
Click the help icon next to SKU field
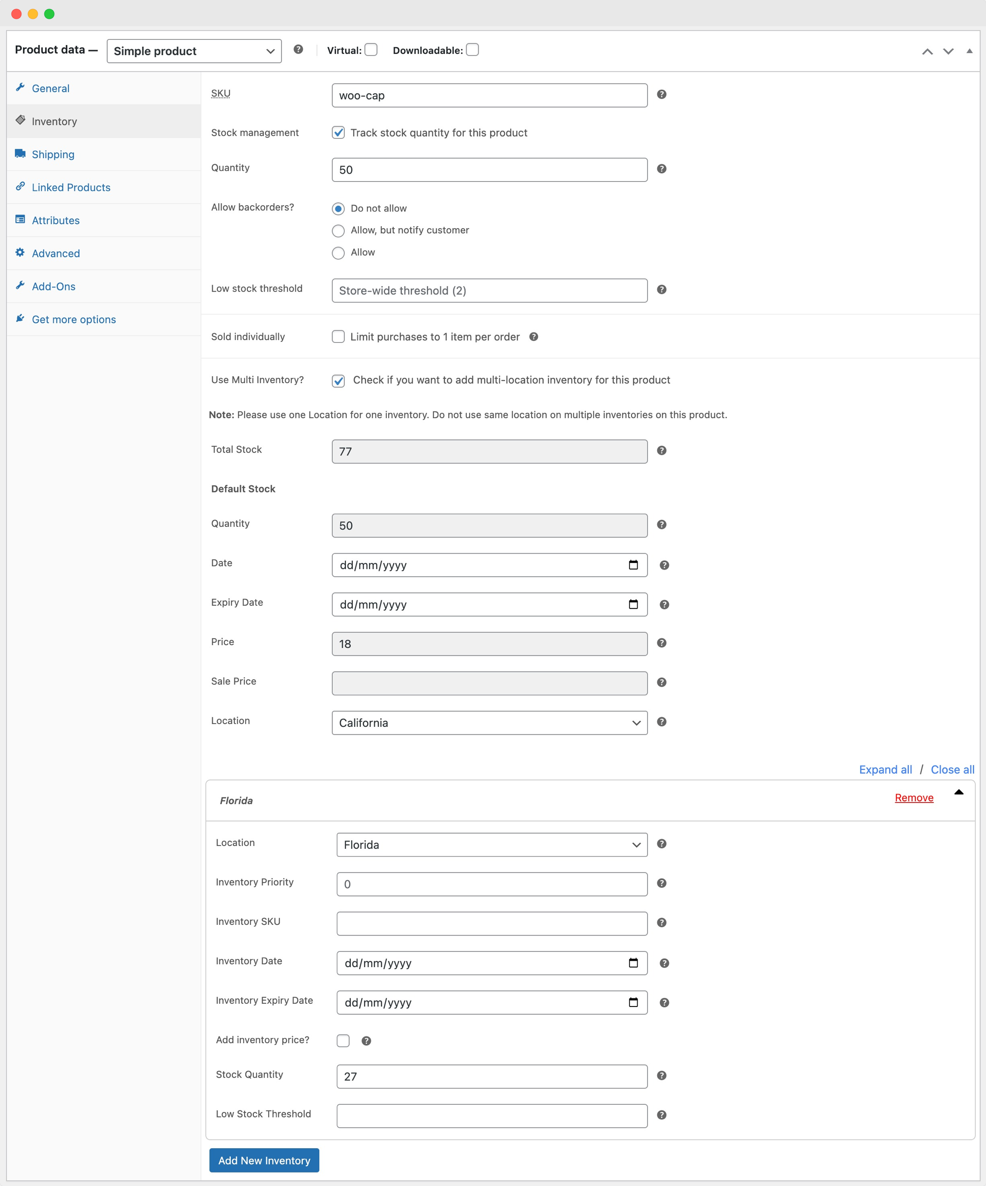point(662,95)
